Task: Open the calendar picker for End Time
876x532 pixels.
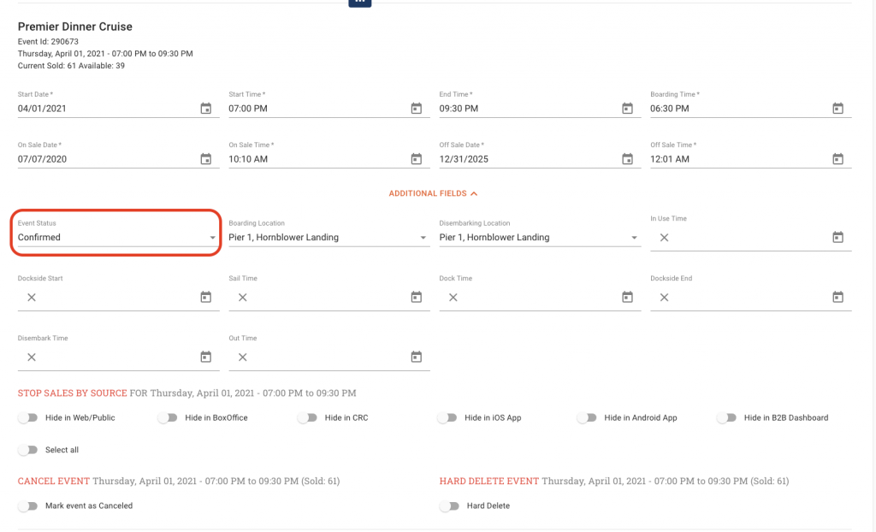Action: (x=627, y=108)
